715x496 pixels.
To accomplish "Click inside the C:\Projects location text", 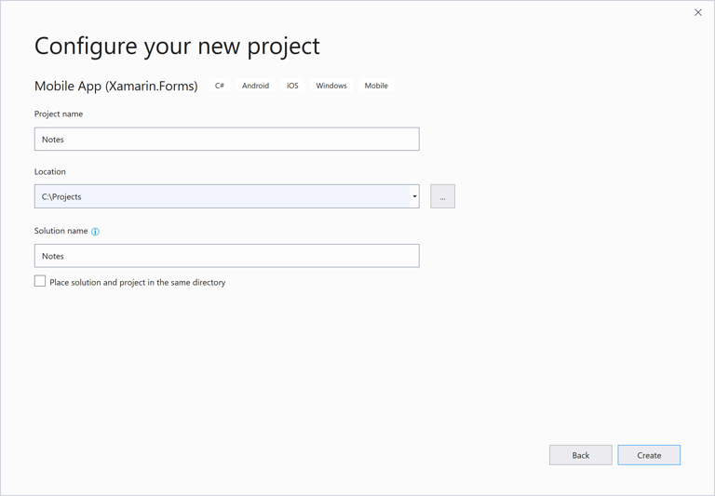I will coord(62,196).
